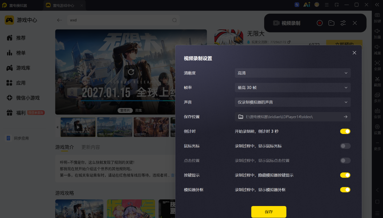
Task: Open 游戏库 in the sidebar
Action: [x=23, y=68]
